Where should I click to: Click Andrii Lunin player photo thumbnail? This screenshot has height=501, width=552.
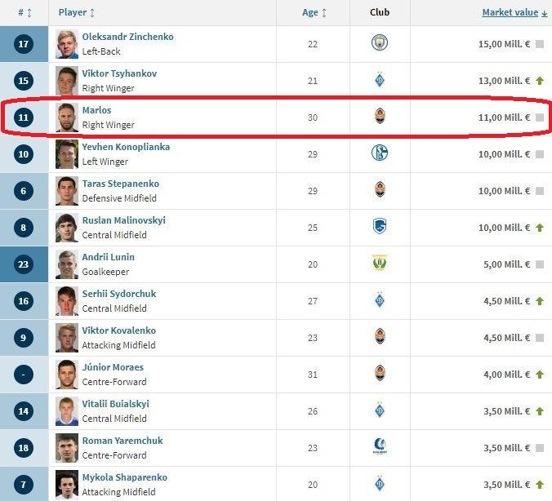tap(67, 264)
